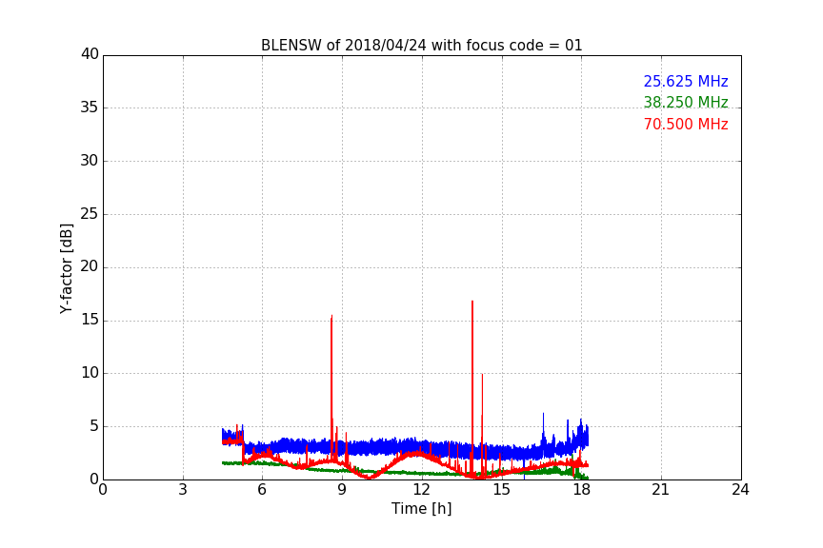Click y-axis tick label "35"

click(90, 108)
